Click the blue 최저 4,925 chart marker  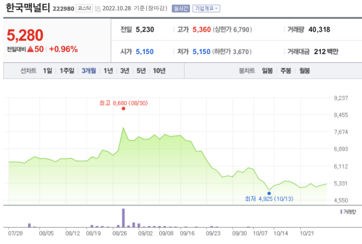click(269, 194)
